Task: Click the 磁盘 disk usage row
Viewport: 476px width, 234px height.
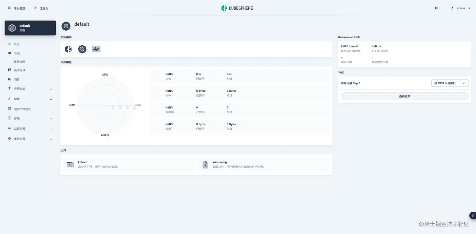Action: pyautogui.click(x=240, y=126)
